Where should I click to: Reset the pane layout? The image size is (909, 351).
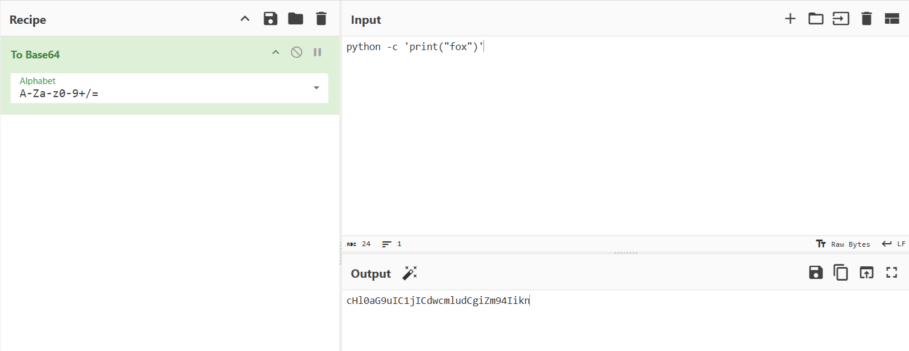click(892, 19)
